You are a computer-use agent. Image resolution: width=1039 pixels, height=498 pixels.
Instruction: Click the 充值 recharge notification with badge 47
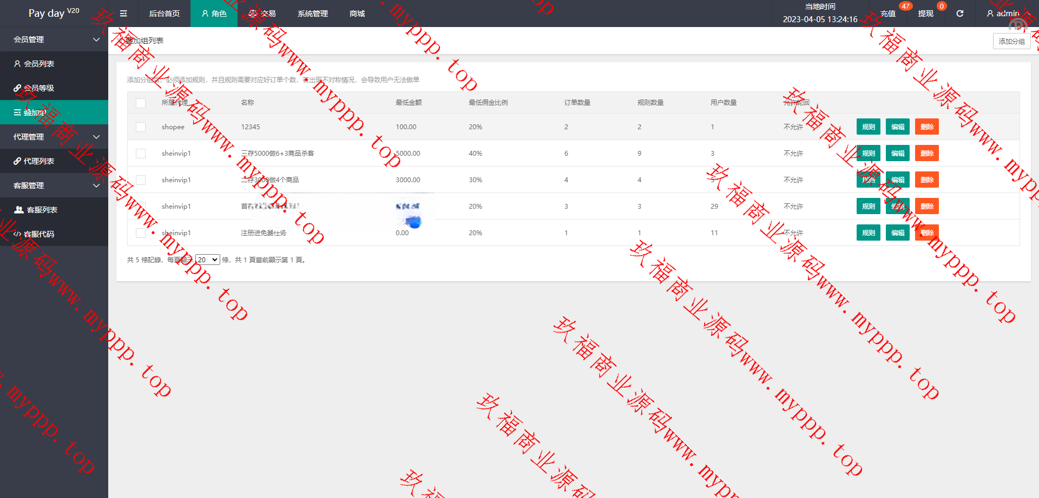[x=888, y=14]
